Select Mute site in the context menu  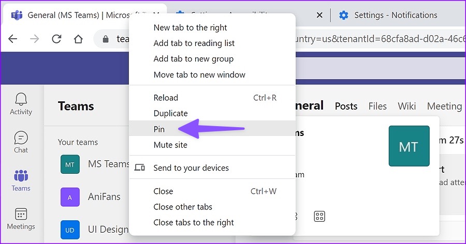point(212,145)
